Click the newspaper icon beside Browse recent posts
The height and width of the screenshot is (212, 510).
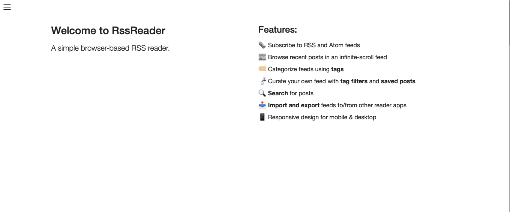[x=262, y=57]
